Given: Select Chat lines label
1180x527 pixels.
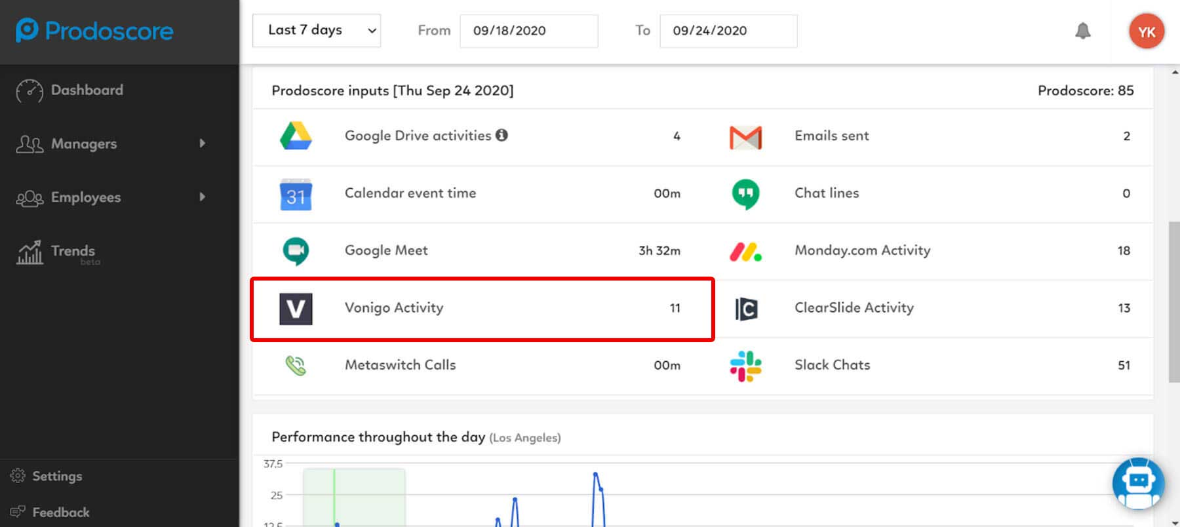Looking at the screenshot, I should 827,193.
